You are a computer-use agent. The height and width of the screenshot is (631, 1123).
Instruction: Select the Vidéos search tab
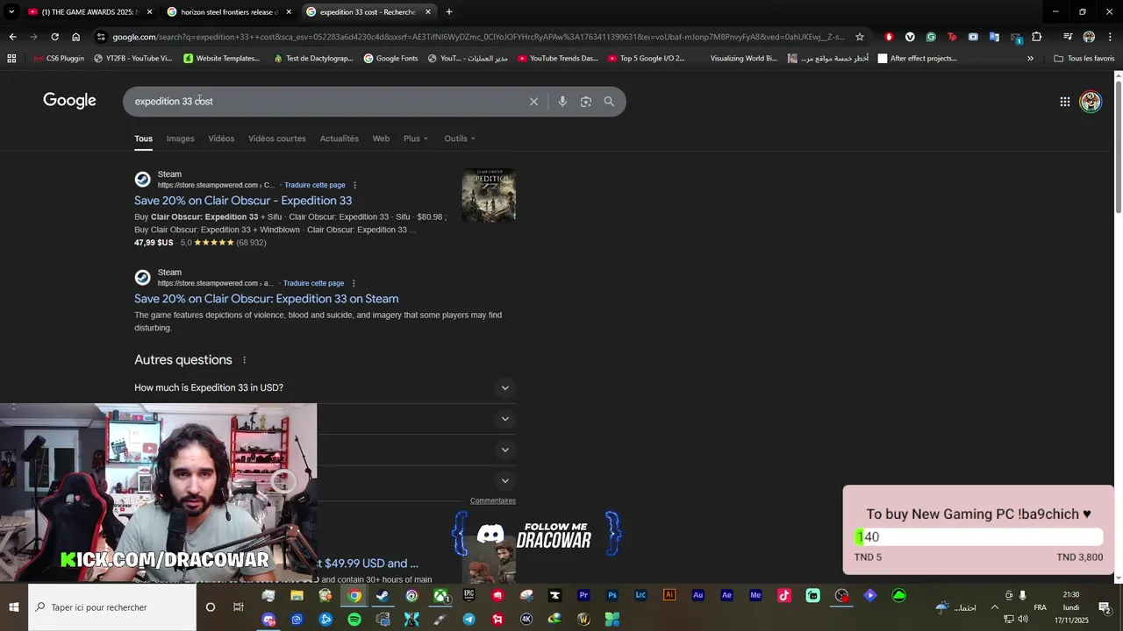pos(221,138)
